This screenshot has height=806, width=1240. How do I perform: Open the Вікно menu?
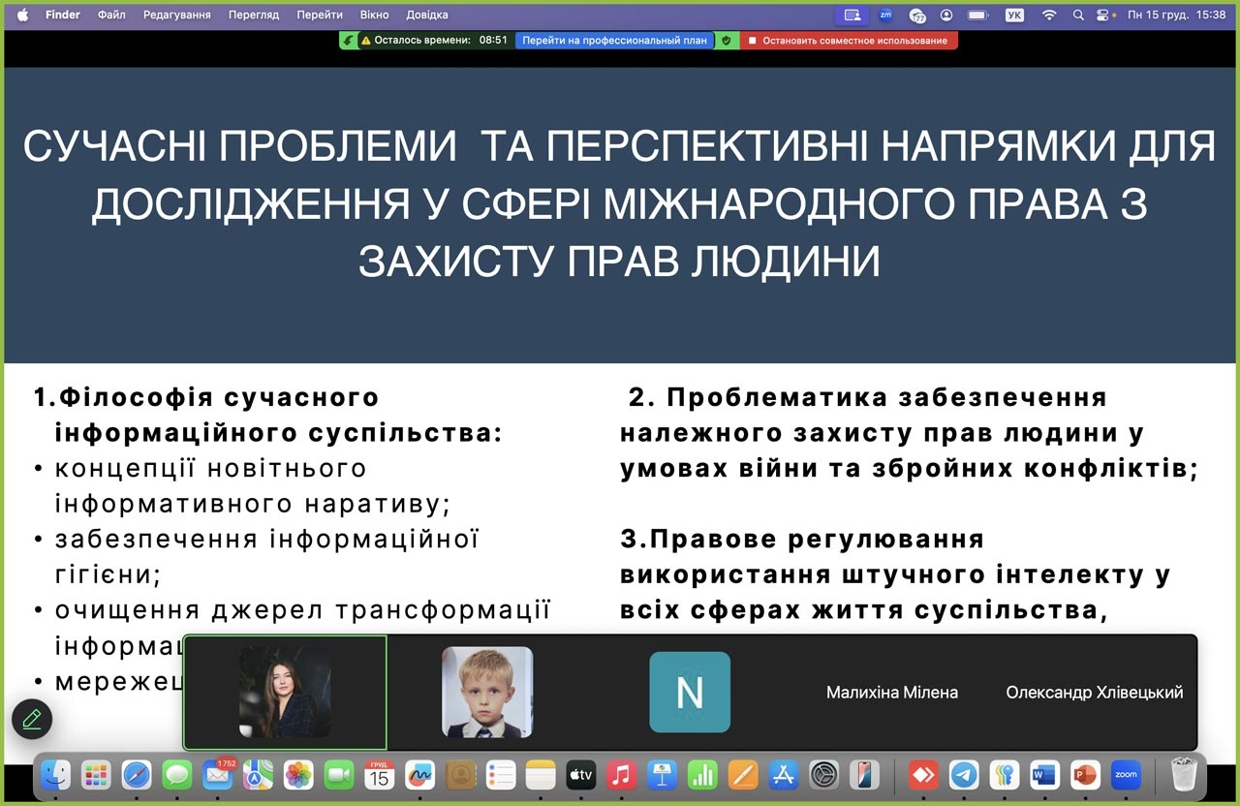374,15
